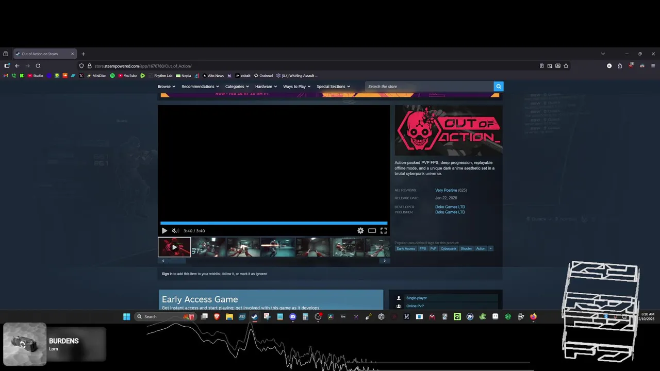Image resolution: width=660 pixels, height=371 pixels.
Task: Expand the Categories menu
Action: (237, 87)
